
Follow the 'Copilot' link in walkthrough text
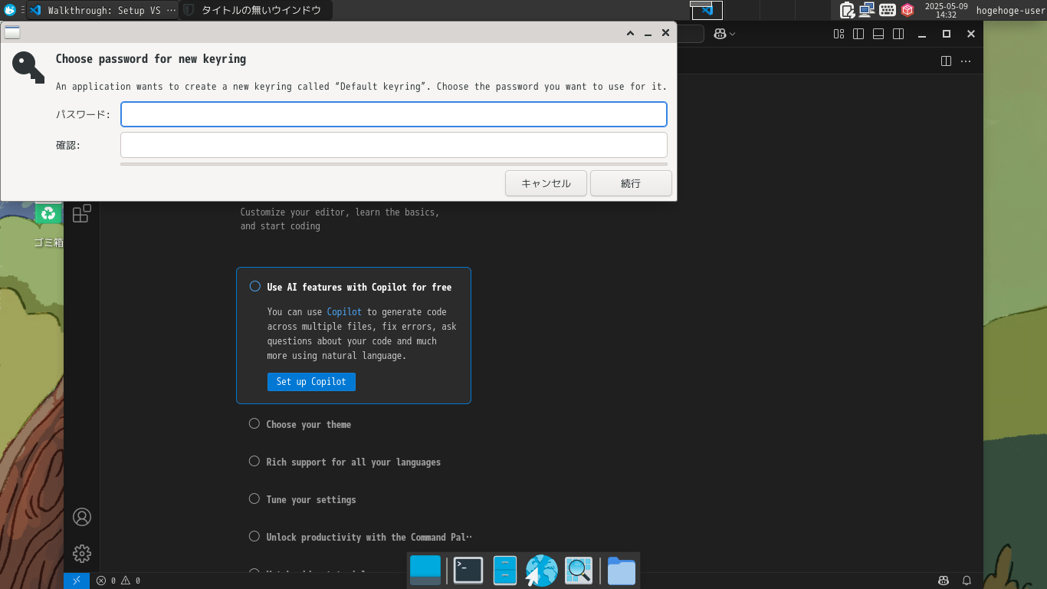click(344, 311)
